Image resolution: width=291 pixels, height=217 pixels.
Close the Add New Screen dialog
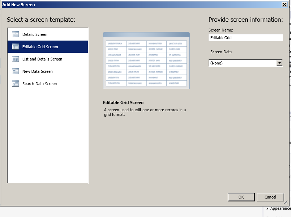284,5
